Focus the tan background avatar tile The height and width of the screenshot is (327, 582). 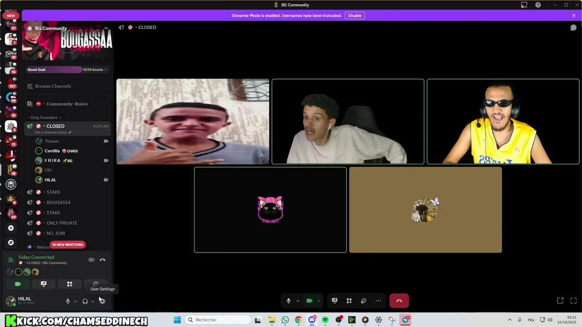point(426,210)
